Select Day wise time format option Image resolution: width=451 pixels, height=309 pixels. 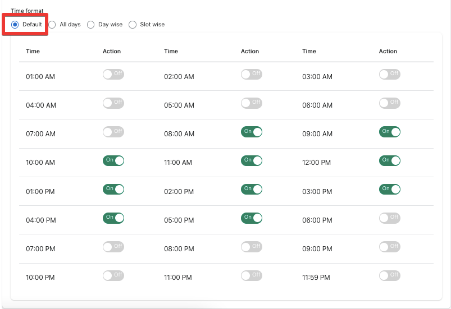(x=91, y=25)
